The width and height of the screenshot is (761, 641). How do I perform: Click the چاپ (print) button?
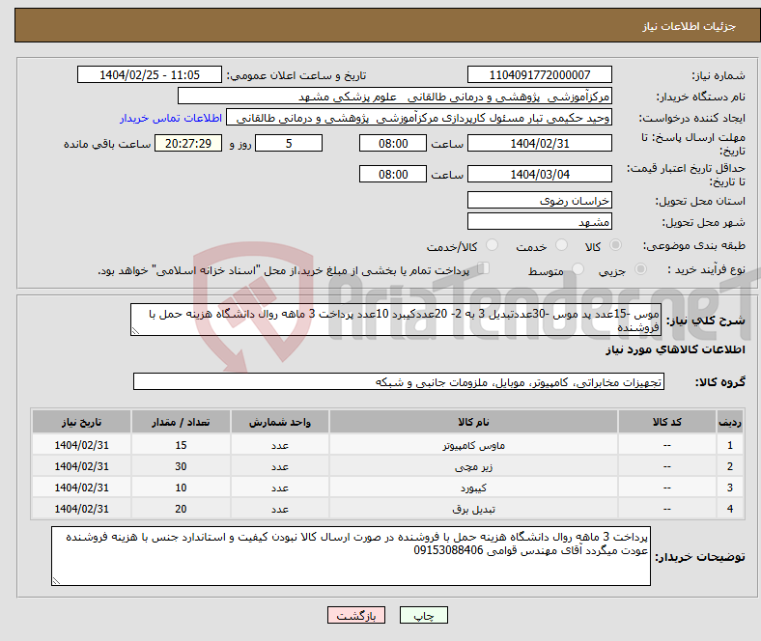[423, 615]
